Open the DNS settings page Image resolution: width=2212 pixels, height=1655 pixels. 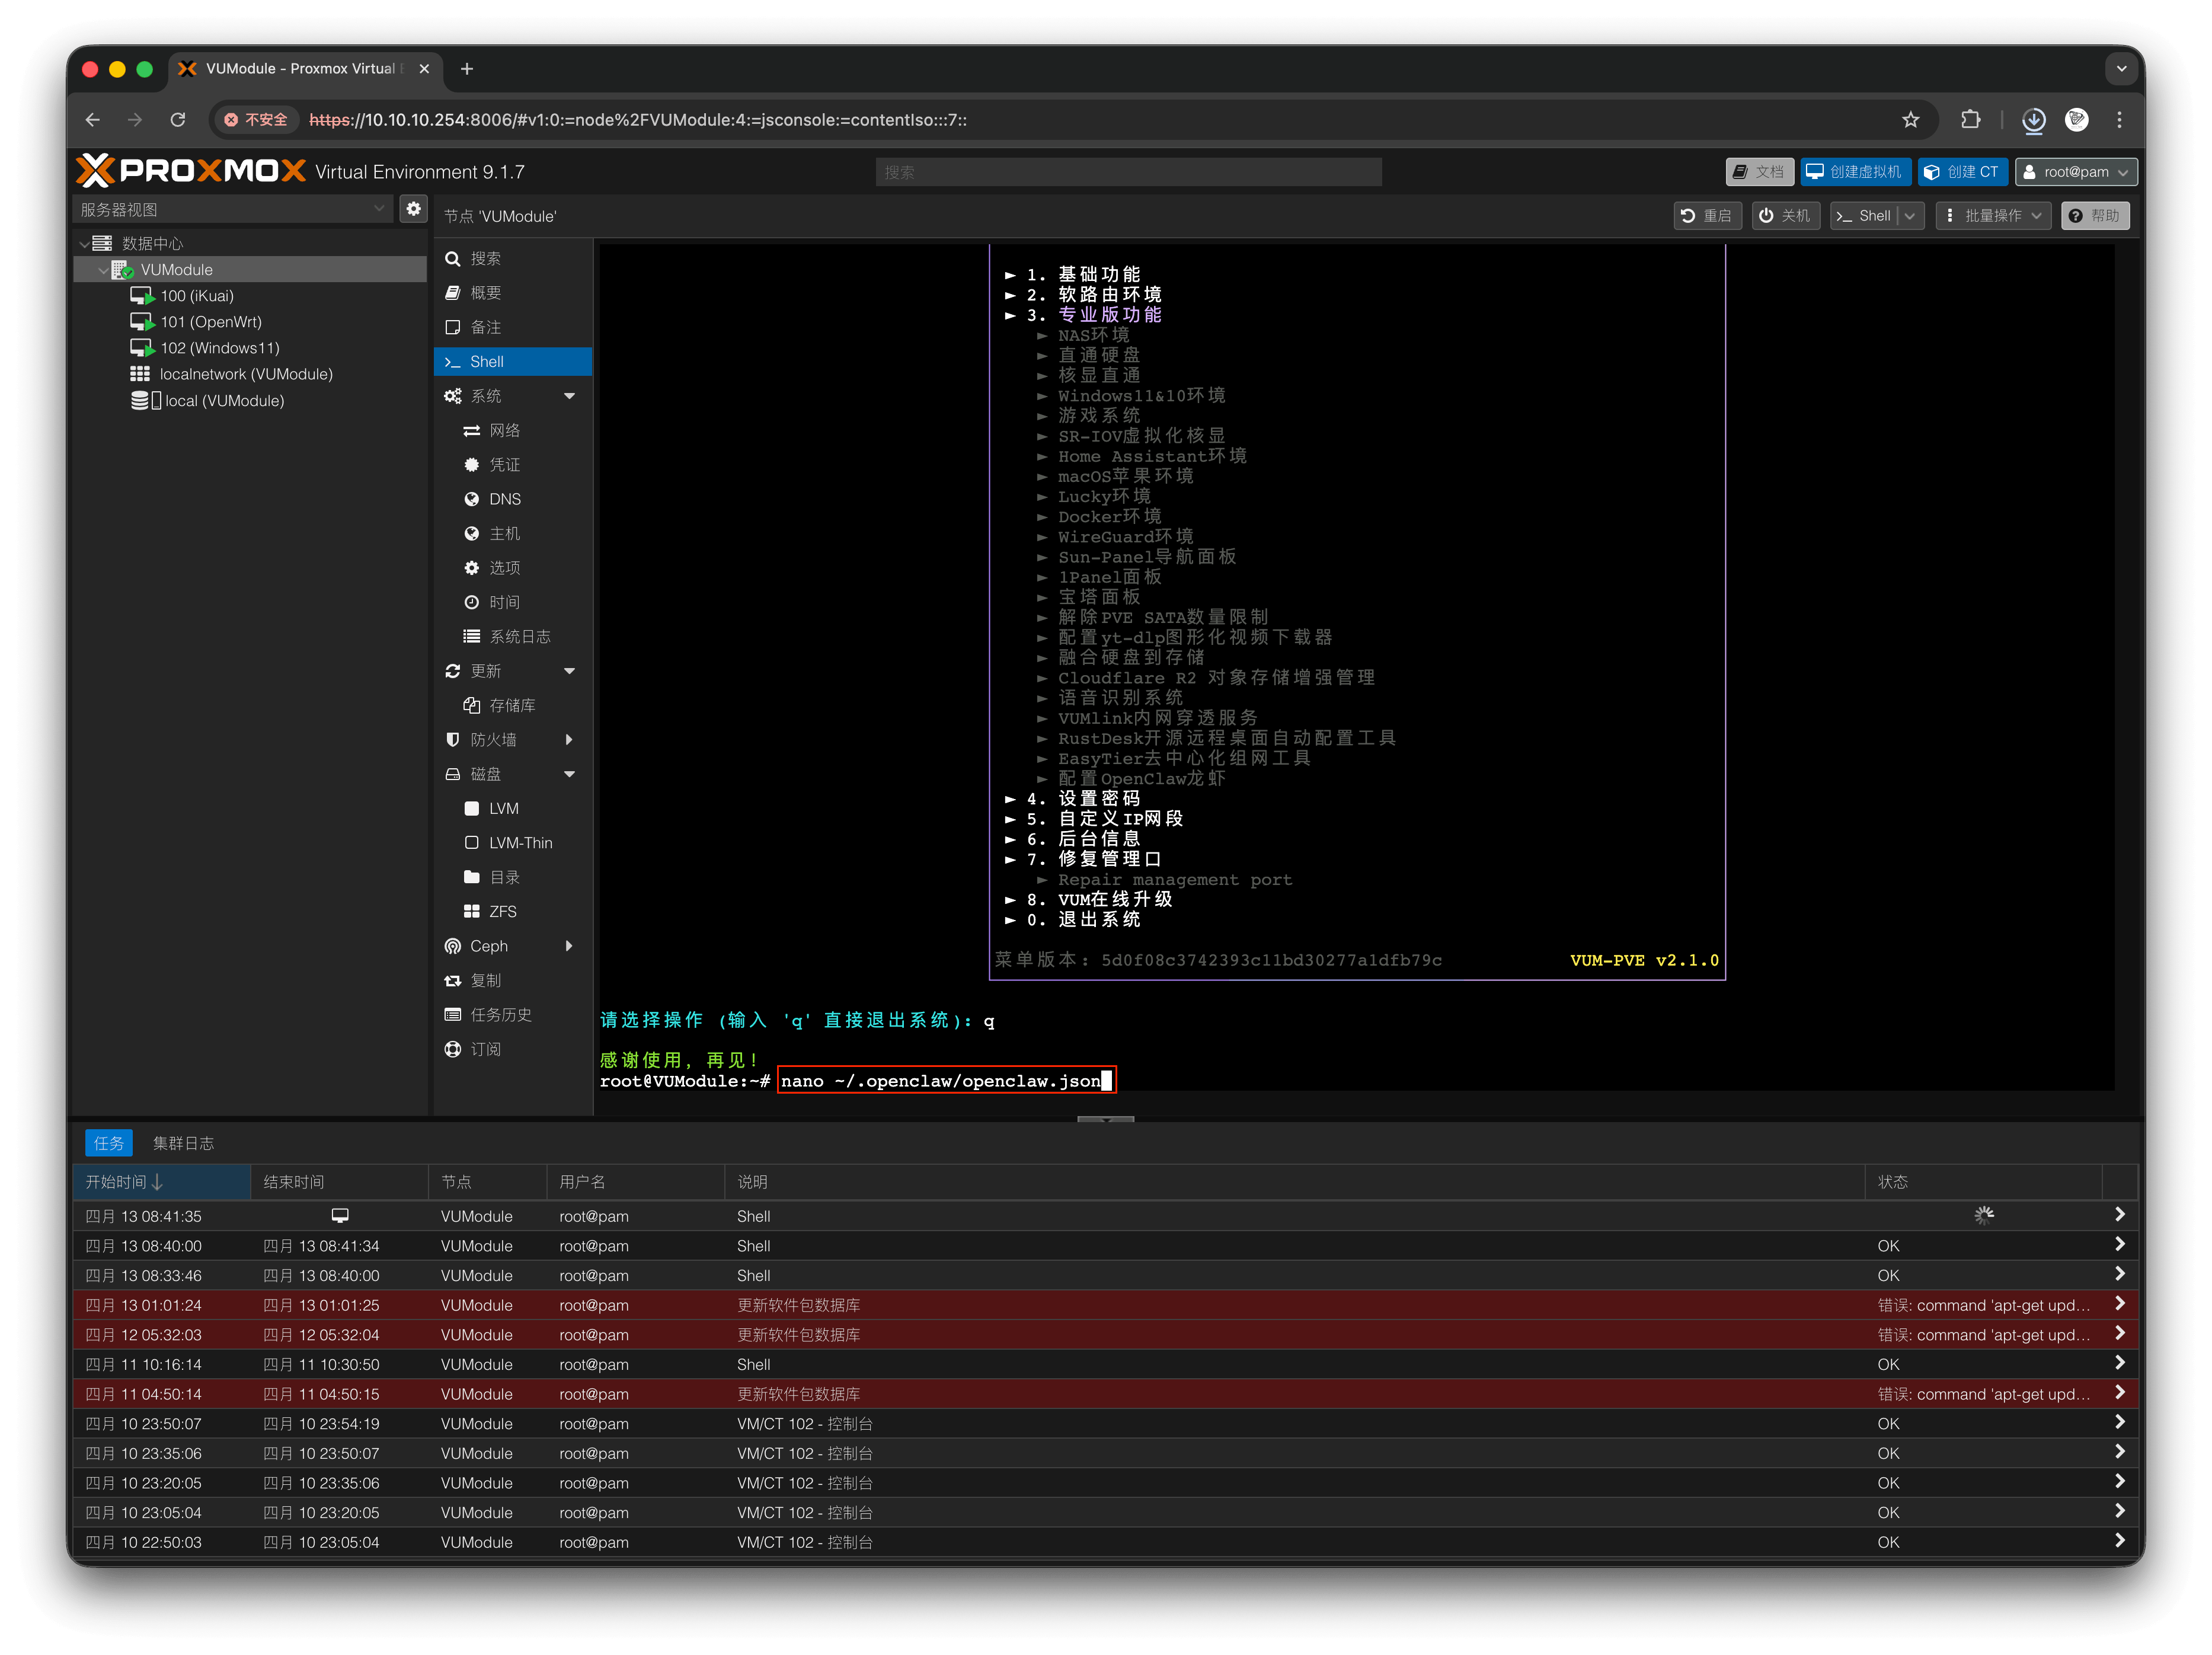click(504, 499)
